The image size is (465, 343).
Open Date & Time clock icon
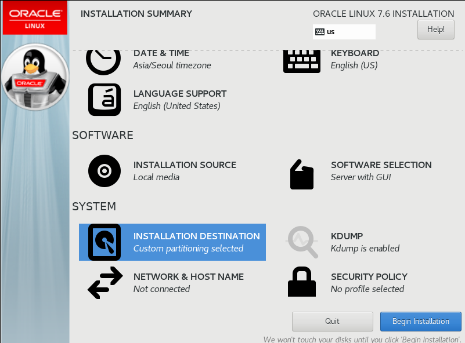(x=103, y=63)
